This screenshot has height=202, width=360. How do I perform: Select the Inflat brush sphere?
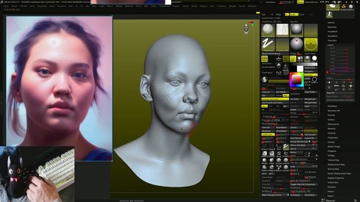272,160
